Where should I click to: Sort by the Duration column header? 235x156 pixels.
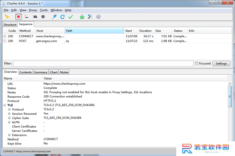point(145,31)
